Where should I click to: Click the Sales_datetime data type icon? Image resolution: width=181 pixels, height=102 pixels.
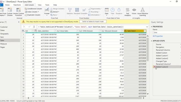pos(36,31)
